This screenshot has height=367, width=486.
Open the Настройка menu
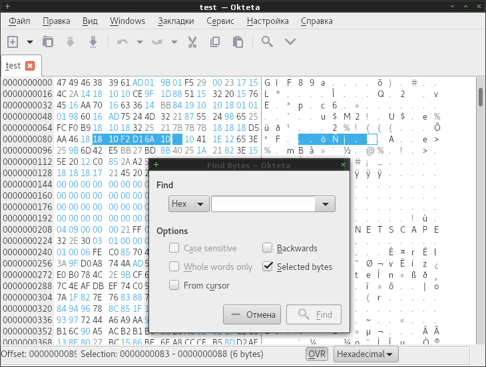[268, 21]
